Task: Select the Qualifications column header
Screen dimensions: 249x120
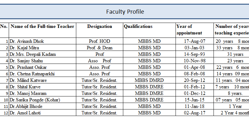Action: point(149,30)
